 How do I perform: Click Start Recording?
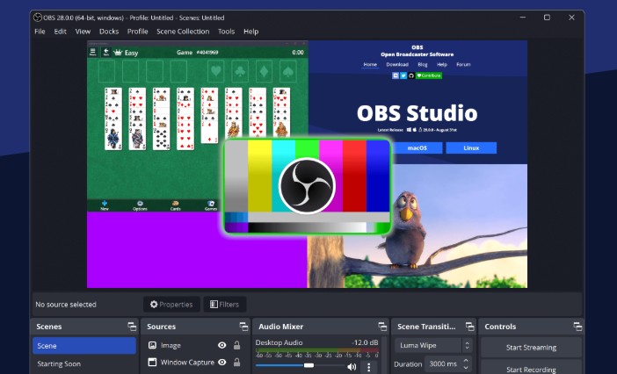coord(531,367)
